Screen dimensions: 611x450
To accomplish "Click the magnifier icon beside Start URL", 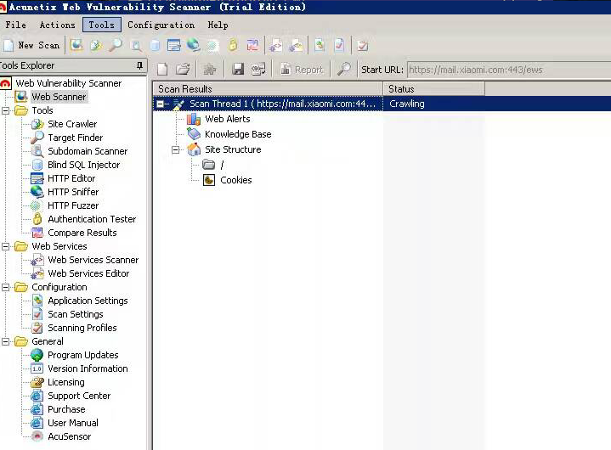I will pyautogui.click(x=343, y=70).
